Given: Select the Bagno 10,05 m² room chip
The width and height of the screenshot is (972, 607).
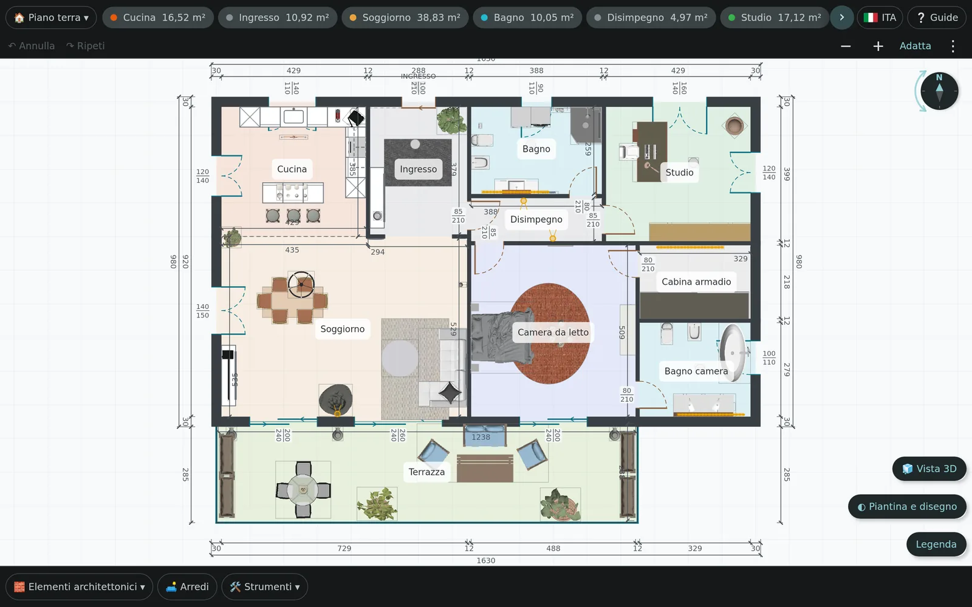Looking at the screenshot, I should tap(527, 18).
